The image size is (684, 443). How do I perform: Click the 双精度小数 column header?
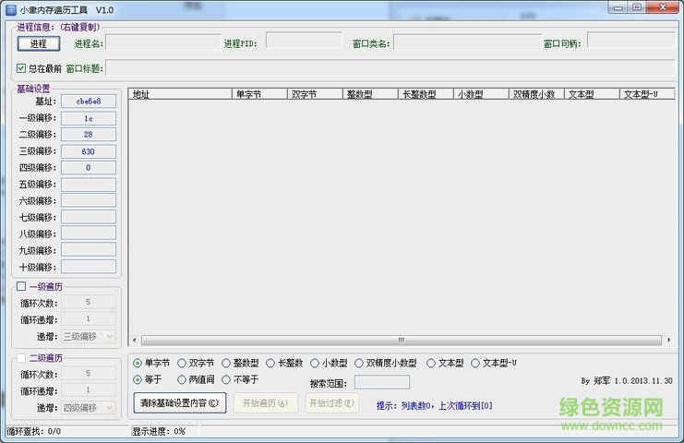pyautogui.click(x=536, y=94)
